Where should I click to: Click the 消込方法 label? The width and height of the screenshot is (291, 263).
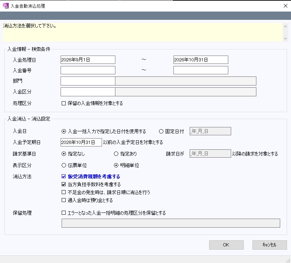click(22, 176)
